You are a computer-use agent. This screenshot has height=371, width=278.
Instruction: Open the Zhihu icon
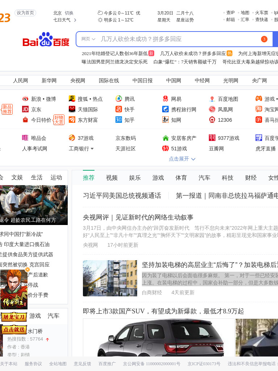coord(119,120)
